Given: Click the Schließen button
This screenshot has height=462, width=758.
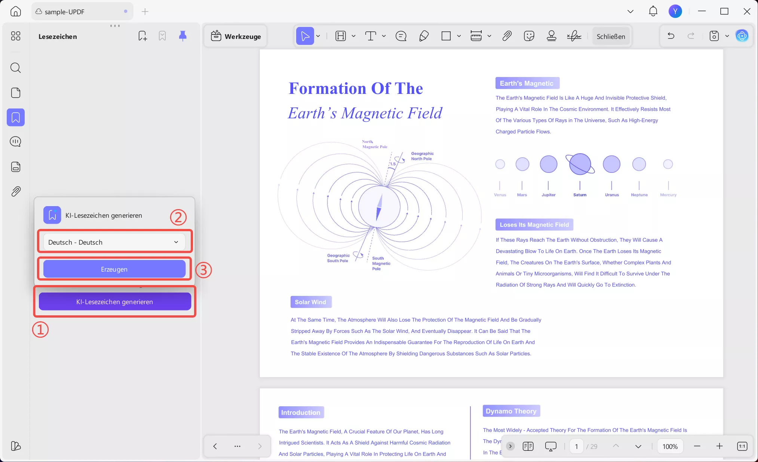Looking at the screenshot, I should click(611, 36).
